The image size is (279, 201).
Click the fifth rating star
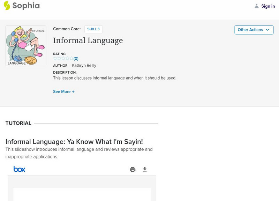pyautogui.click(x=71, y=59)
